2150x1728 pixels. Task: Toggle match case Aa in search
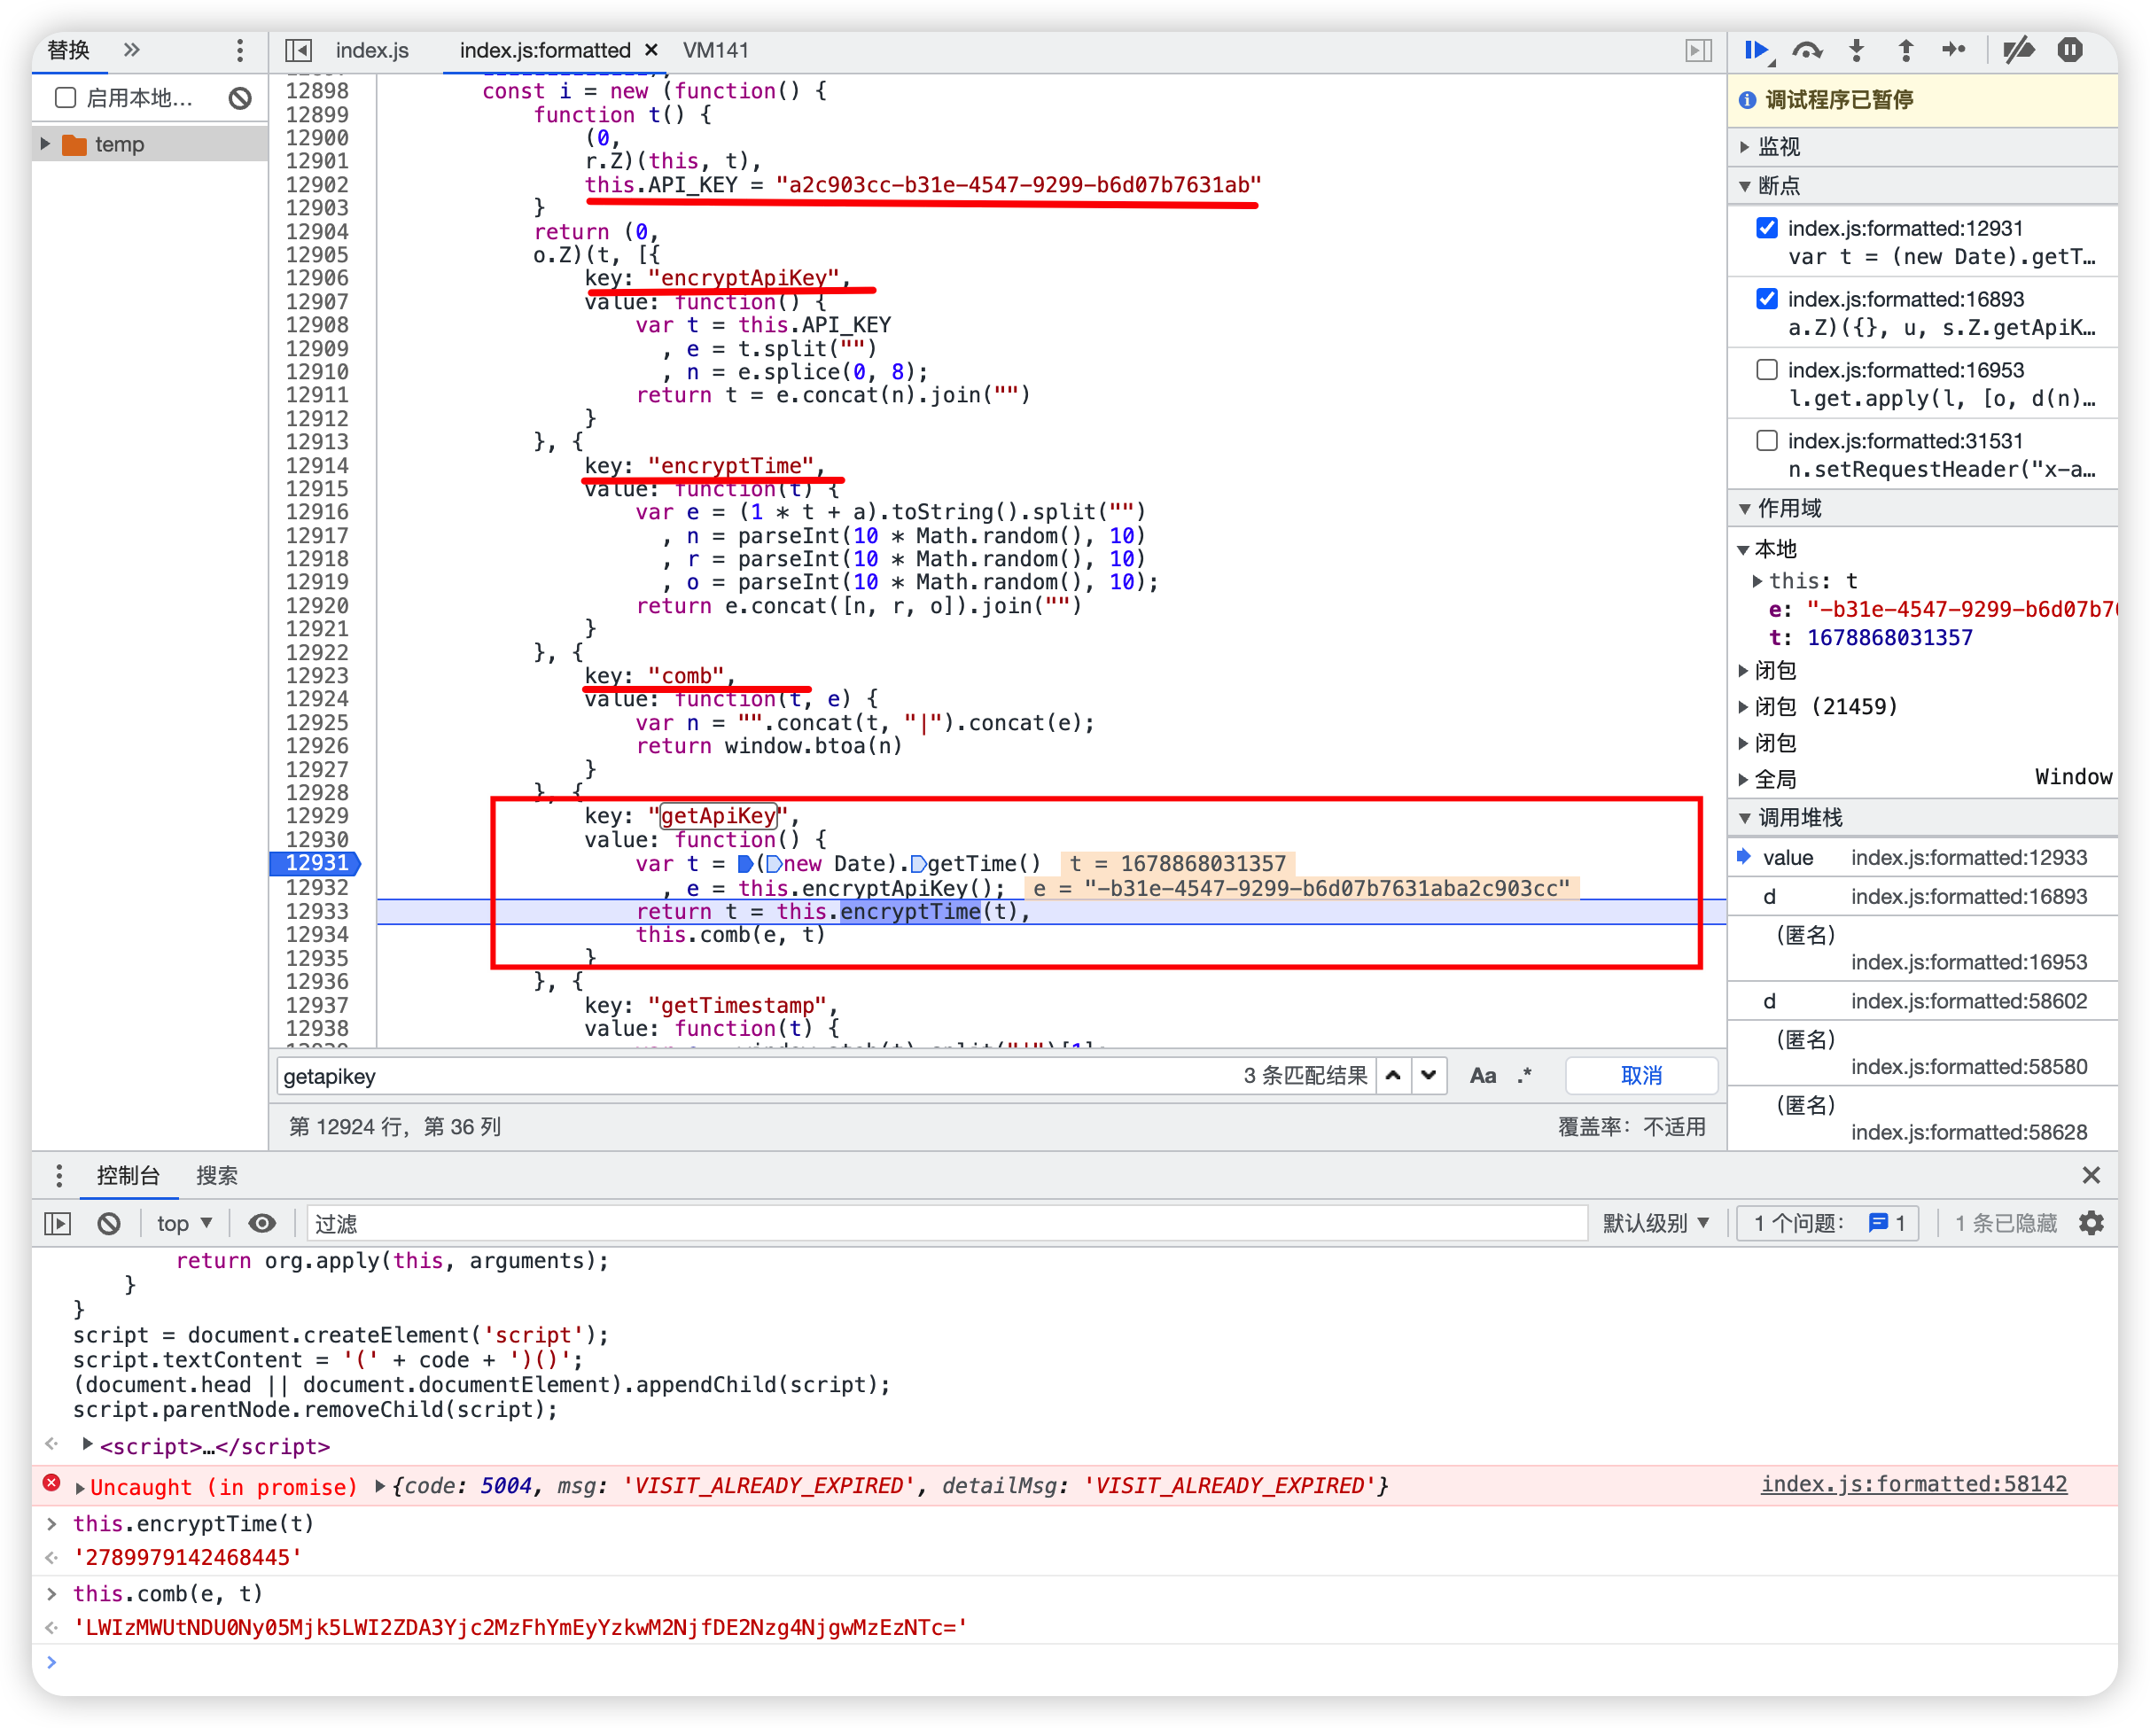coord(1482,1075)
